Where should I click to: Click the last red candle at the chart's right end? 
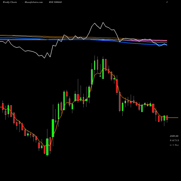coord(167,118)
